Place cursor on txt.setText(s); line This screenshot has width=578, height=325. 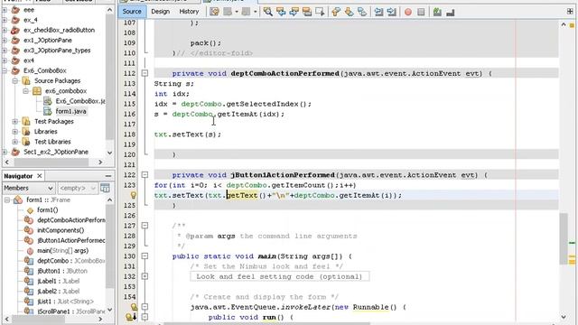coord(187,135)
